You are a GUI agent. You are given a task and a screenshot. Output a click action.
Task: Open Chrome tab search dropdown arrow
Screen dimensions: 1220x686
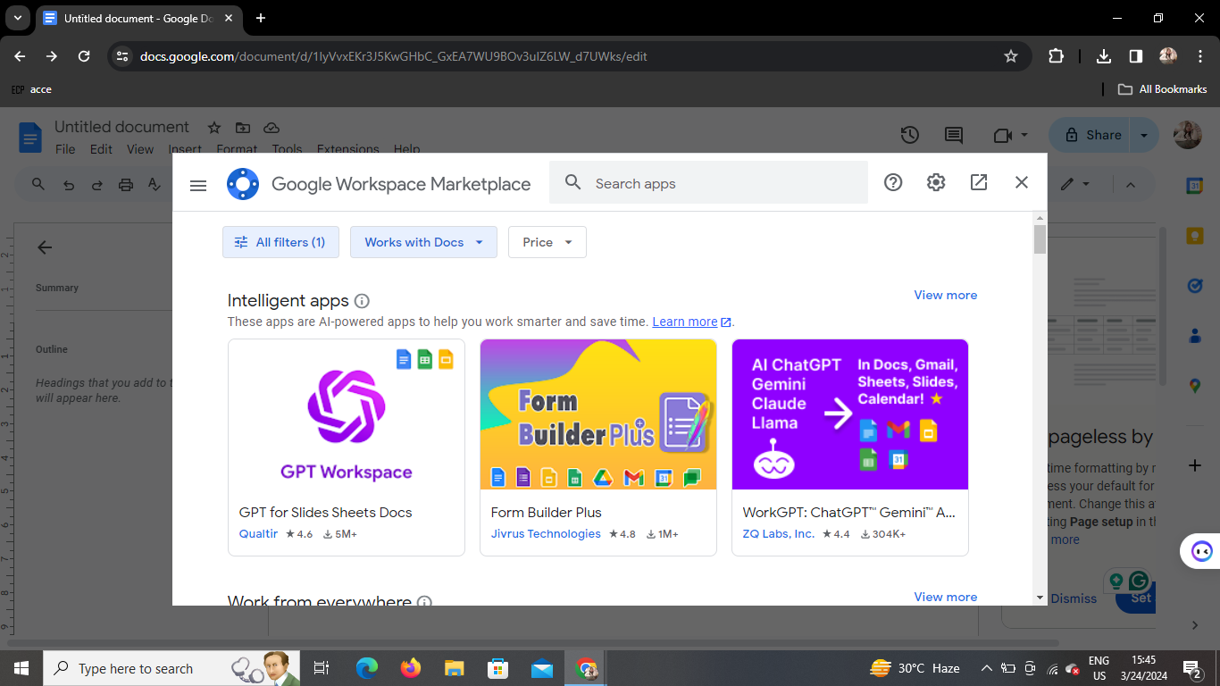(x=17, y=18)
